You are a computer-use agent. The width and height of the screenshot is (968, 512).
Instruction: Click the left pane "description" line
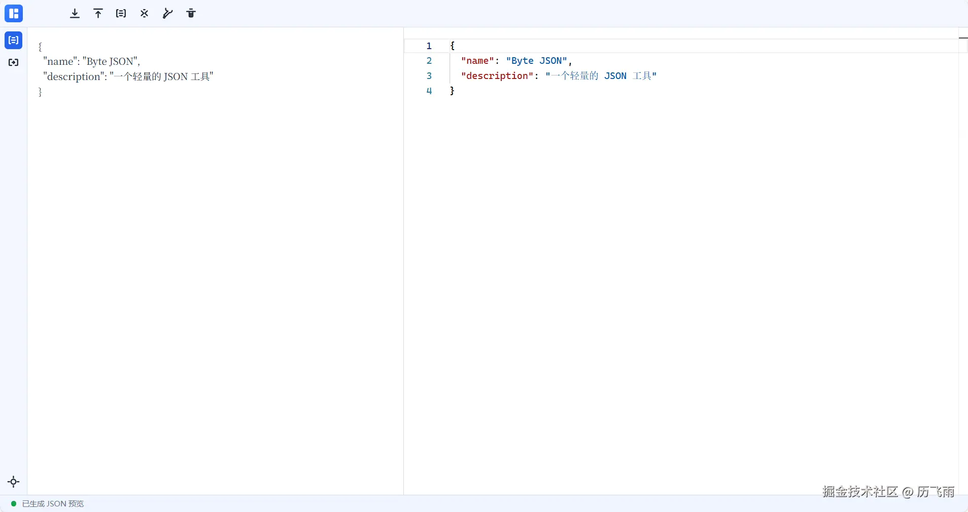[x=128, y=77]
